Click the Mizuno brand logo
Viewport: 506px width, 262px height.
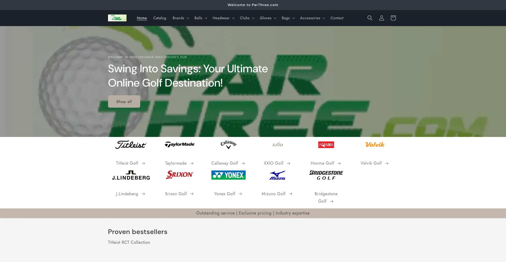click(277, 175)
